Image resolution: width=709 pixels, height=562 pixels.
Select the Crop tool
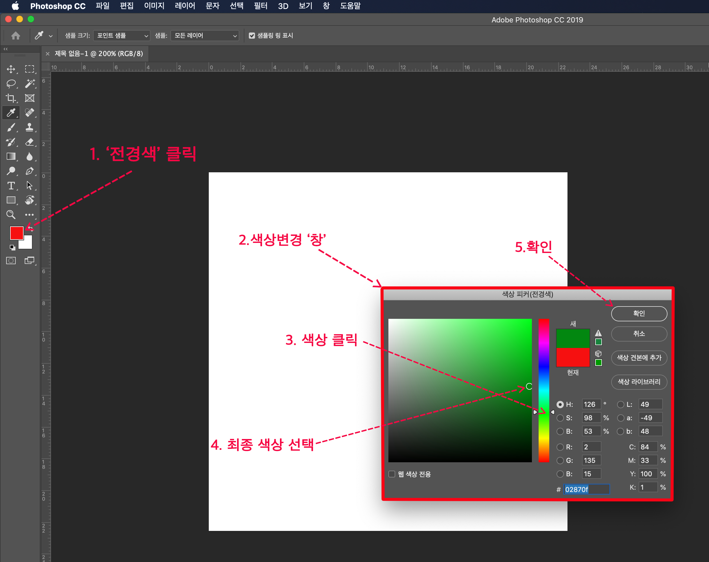coord(11,98)
